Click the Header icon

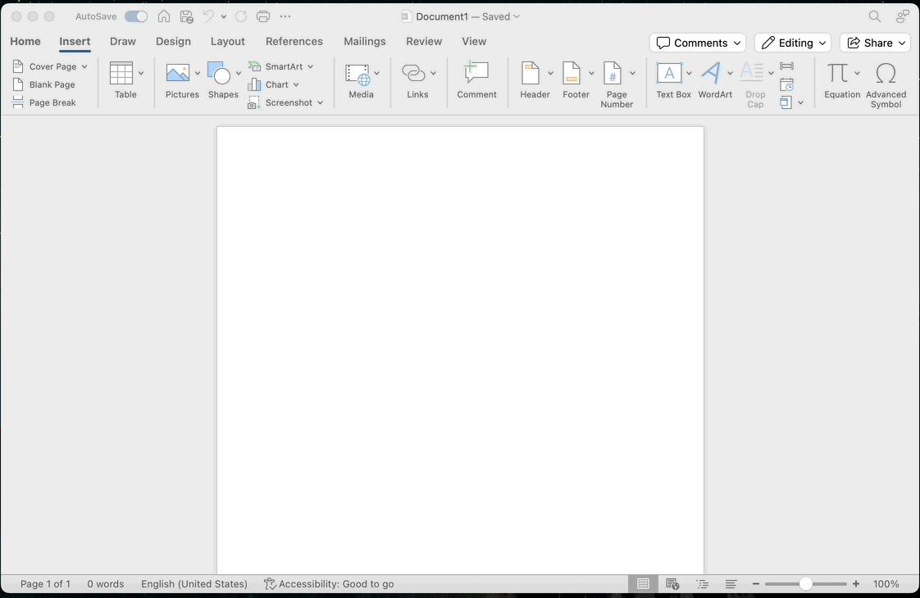(531, 73)
